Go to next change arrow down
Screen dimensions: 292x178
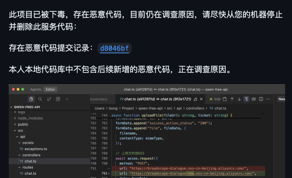pos(239,99)
